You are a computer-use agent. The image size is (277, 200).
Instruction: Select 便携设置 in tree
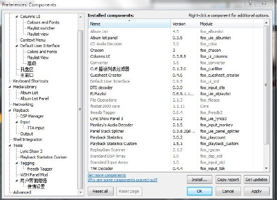pyautogui.click(x=36, y=187)
